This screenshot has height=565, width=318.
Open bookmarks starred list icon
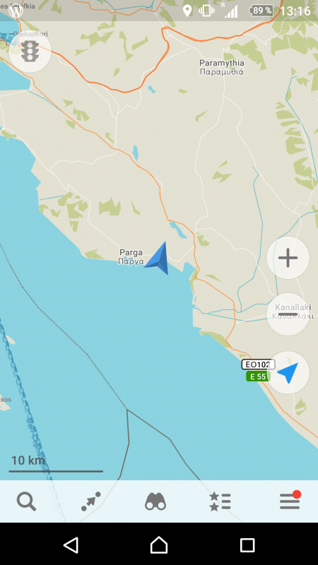[x=220, y=501]
